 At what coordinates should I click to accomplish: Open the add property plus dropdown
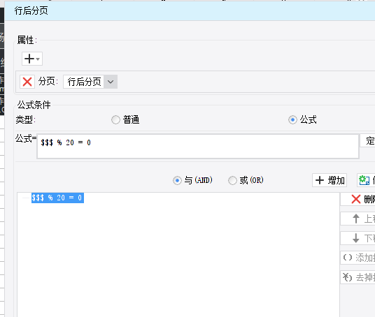[32, 59]
